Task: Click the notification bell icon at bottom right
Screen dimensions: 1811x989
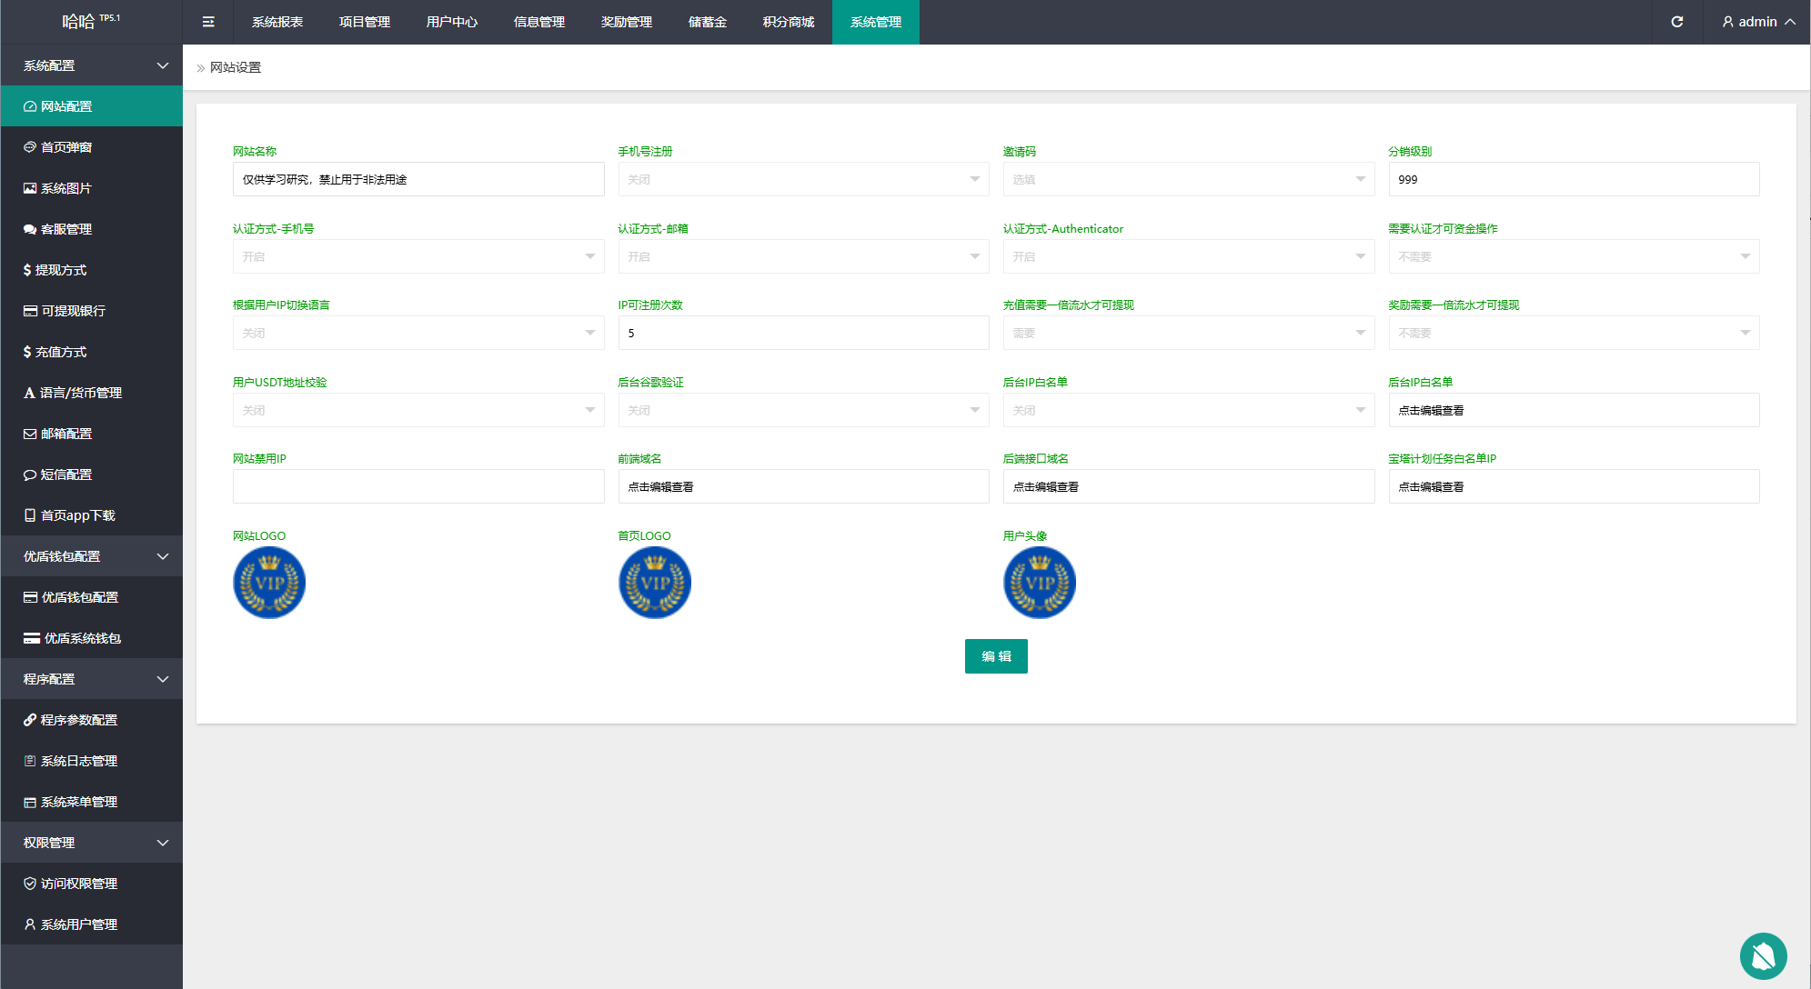Action: click(1763, 955)
